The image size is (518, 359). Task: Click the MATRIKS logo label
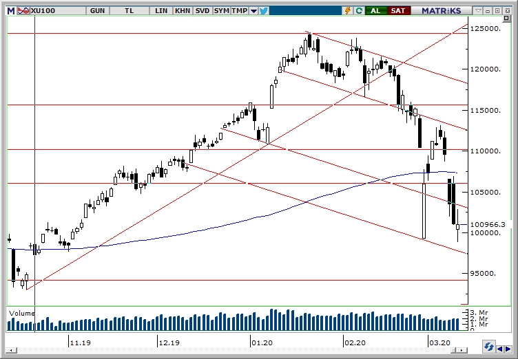click(441, 10)
